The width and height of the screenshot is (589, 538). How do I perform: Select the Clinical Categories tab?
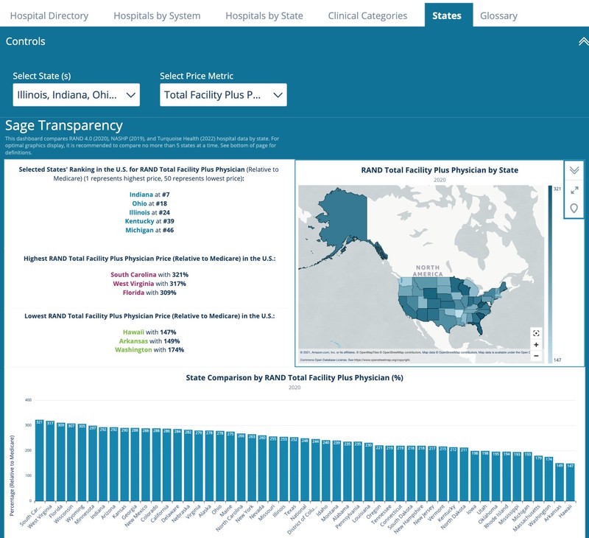coord(367,15)
